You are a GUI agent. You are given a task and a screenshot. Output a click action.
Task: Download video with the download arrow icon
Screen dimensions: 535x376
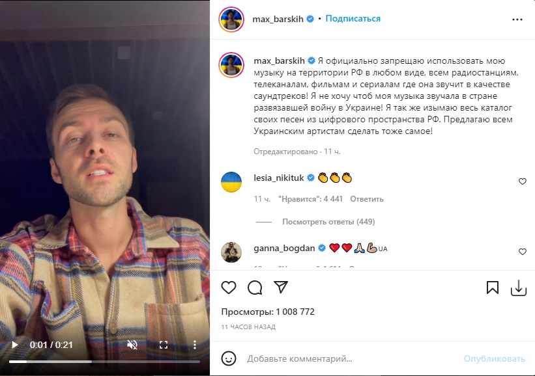pos(519,288)
